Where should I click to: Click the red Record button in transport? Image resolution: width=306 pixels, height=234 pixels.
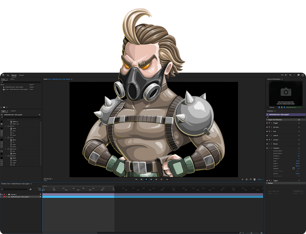(161, 179)
